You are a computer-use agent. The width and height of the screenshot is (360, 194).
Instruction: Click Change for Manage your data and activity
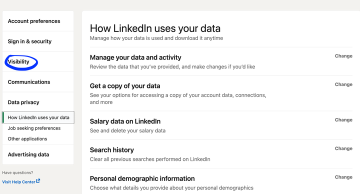(x=343, y=56)
